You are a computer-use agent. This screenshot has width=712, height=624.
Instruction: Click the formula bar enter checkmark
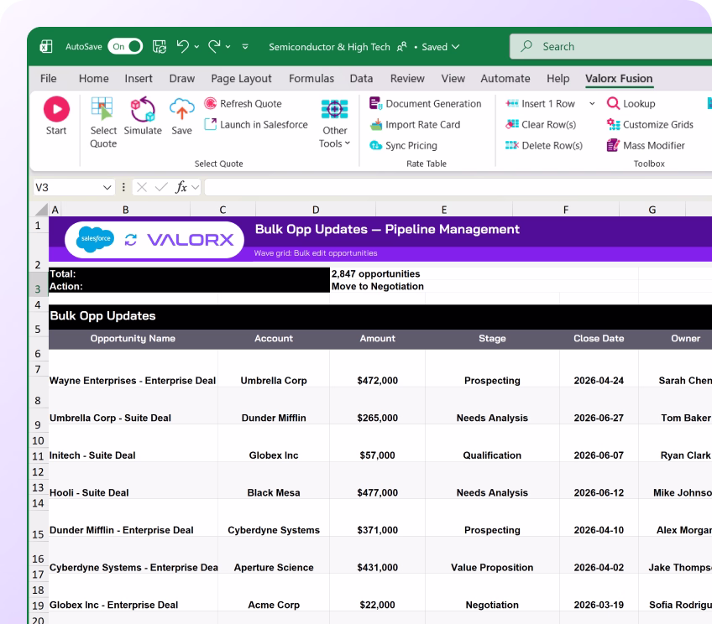pos(161,187)
